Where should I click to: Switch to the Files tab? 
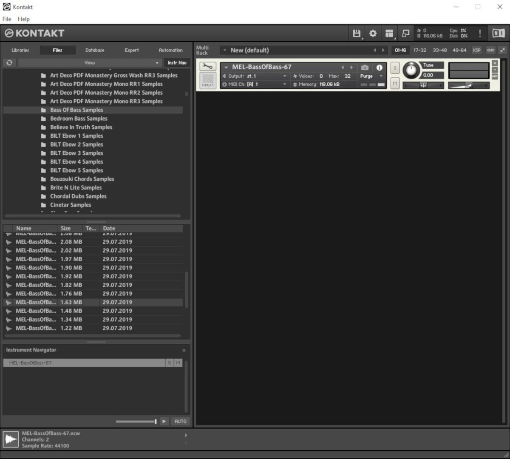pos(57,50)
